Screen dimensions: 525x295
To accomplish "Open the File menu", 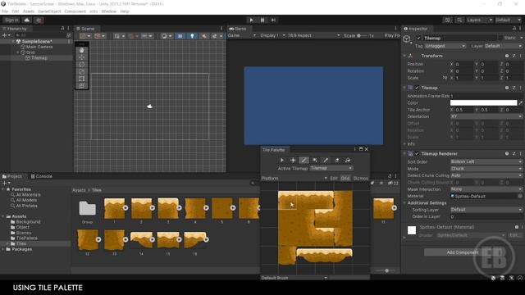I will pyautogui.click(x=5, y=11).
